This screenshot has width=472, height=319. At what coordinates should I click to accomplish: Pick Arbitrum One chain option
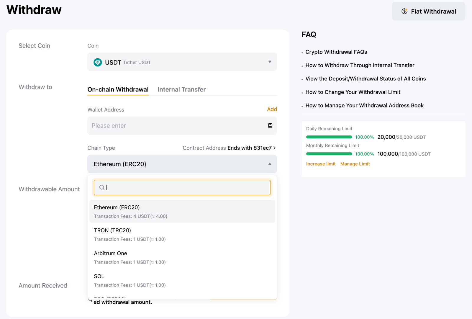click(182, 257)
